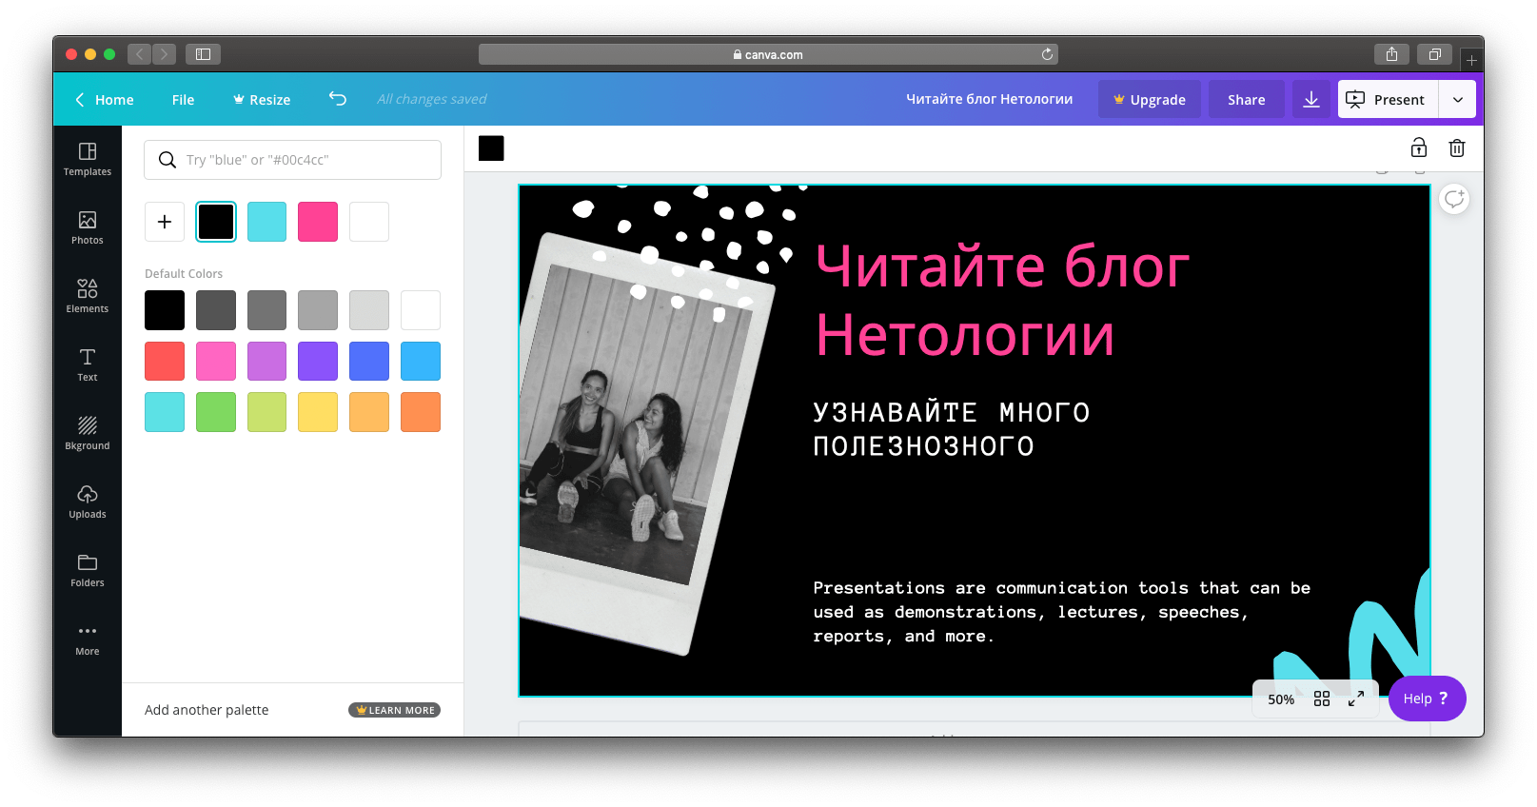This screenshot has height=807, width=1537.
Task: Switch to grid view of pages
Action: 1322,699
